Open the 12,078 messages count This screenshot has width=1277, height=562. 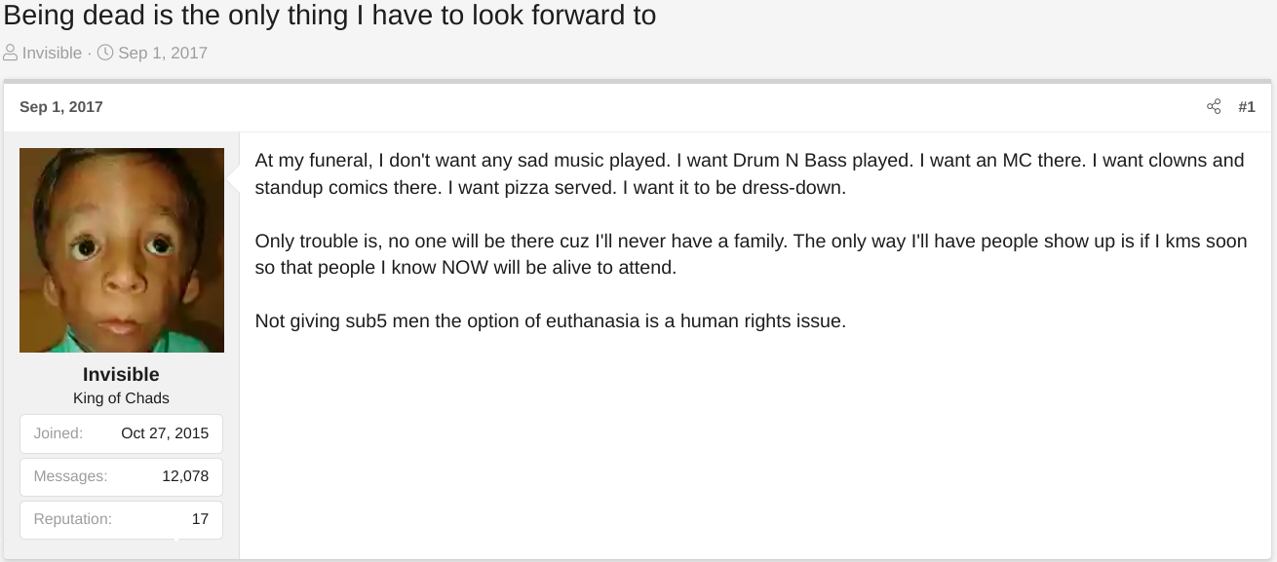click(185, 476)
